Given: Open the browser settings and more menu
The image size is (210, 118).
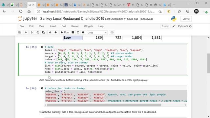Looking at the screenshot, I should click(x=205, y=12).
